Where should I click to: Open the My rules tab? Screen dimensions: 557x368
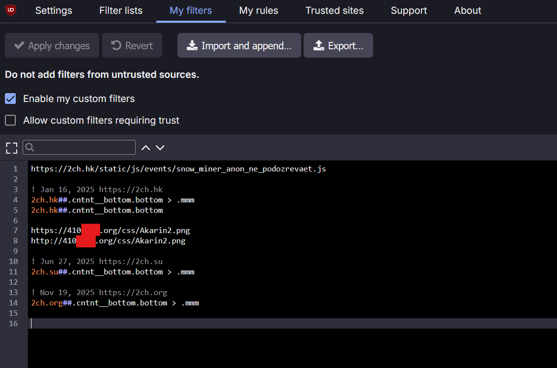click(259, 11)
